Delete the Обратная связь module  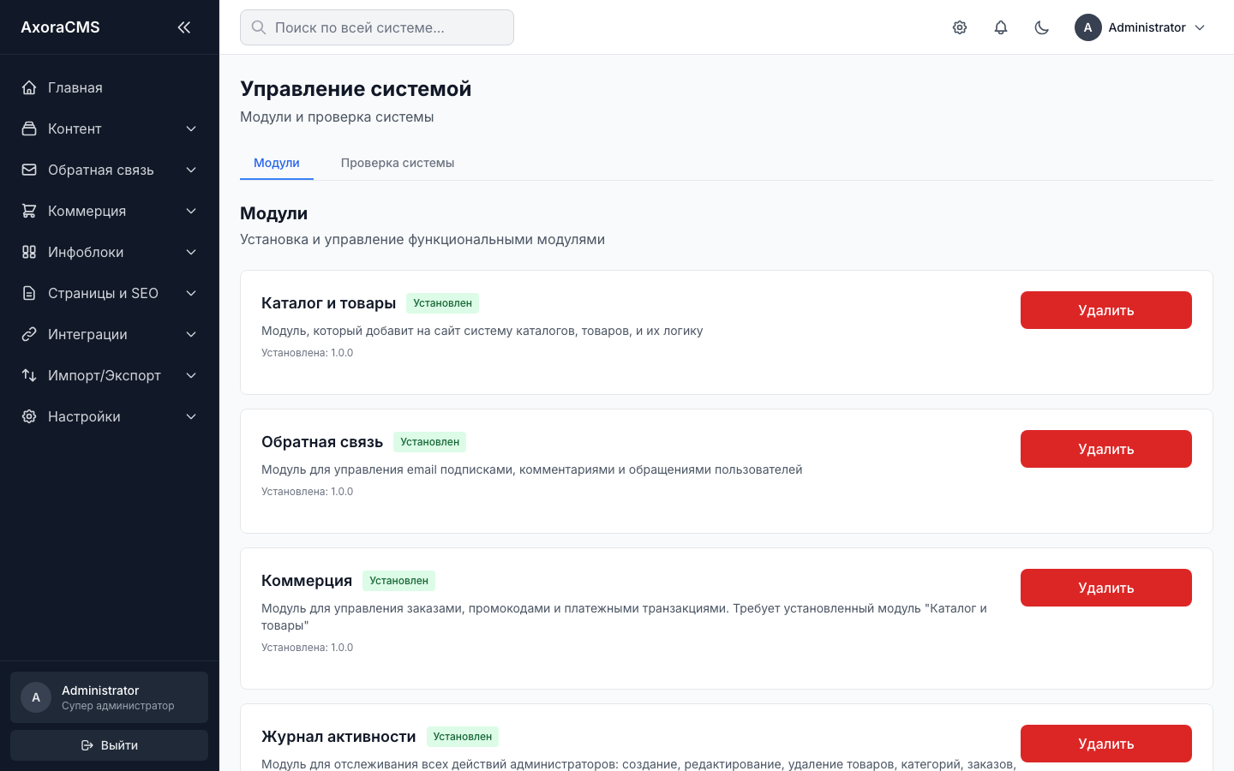pos(1106,449)
